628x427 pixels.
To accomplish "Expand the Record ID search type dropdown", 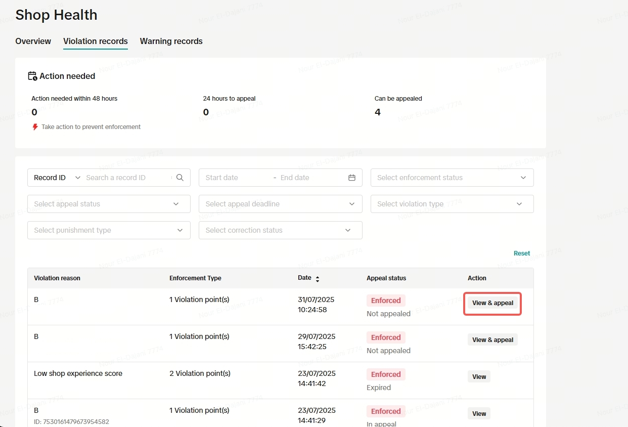I will (x=57, y=178).
